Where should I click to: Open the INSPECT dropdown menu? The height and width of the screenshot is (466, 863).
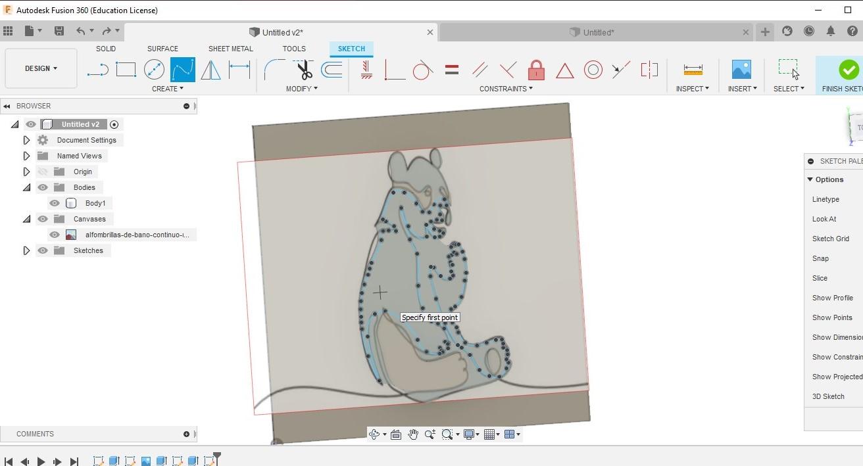(692, 89)
